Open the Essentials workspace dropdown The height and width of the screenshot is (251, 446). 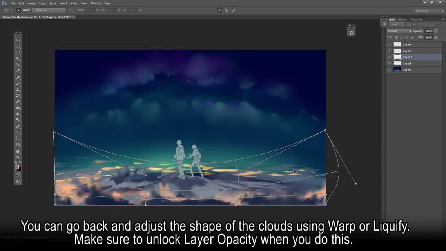tap(429, 11)
